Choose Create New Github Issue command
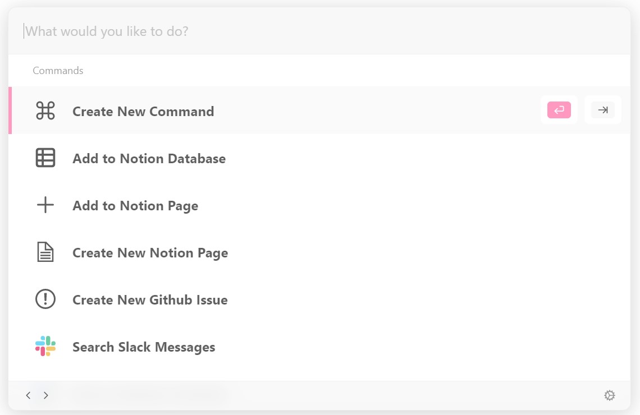The width and height of the screenshot is (640, 415). pyautogui.click(x=150, y=300)
